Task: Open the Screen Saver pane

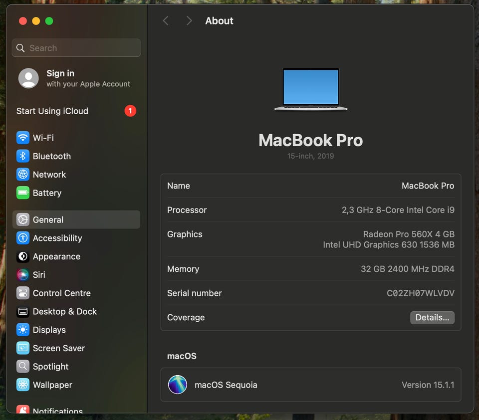Action: (x=58, y=348)
